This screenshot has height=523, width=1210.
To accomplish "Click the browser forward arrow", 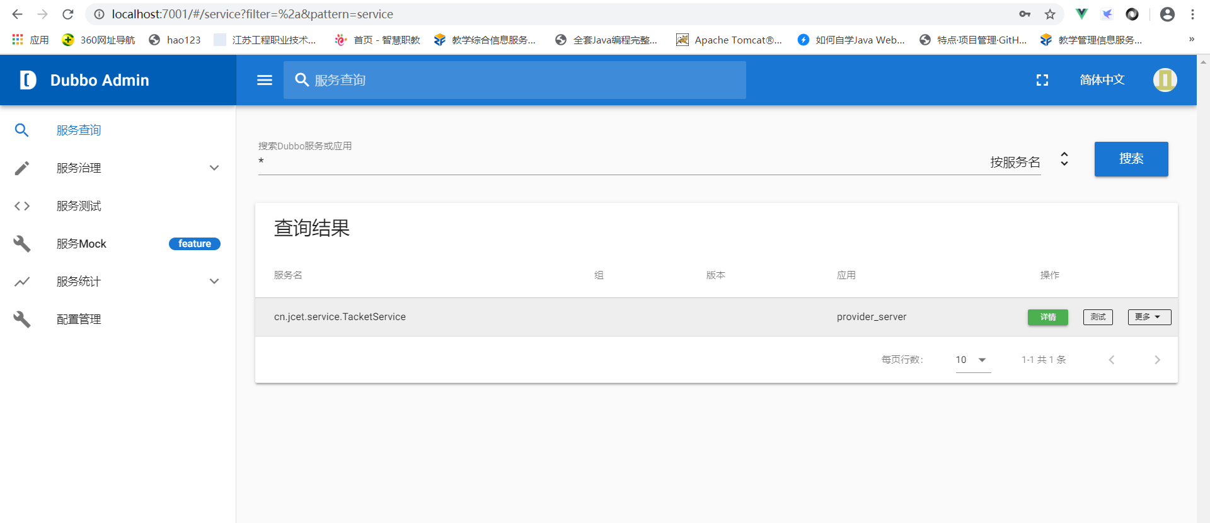I will (x=42, y=14).
